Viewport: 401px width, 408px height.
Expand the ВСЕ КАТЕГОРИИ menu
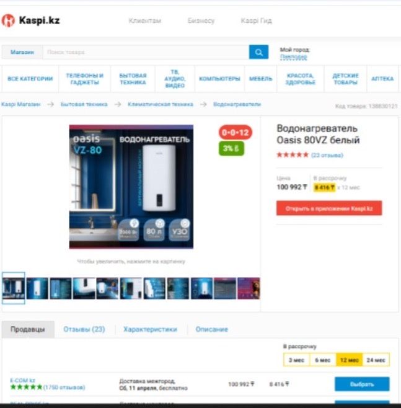coord(30,79)
